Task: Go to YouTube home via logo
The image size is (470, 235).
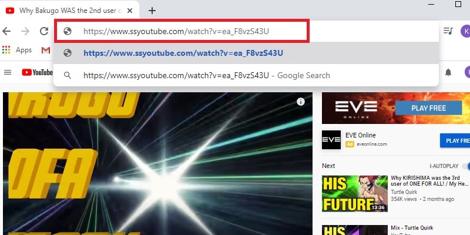Action: [37, 72]
